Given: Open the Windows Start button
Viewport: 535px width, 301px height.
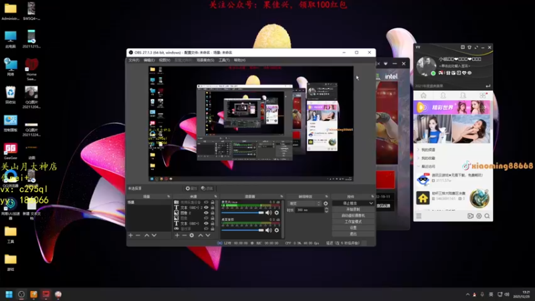Looking at the screenshot, I should [9, 294].
